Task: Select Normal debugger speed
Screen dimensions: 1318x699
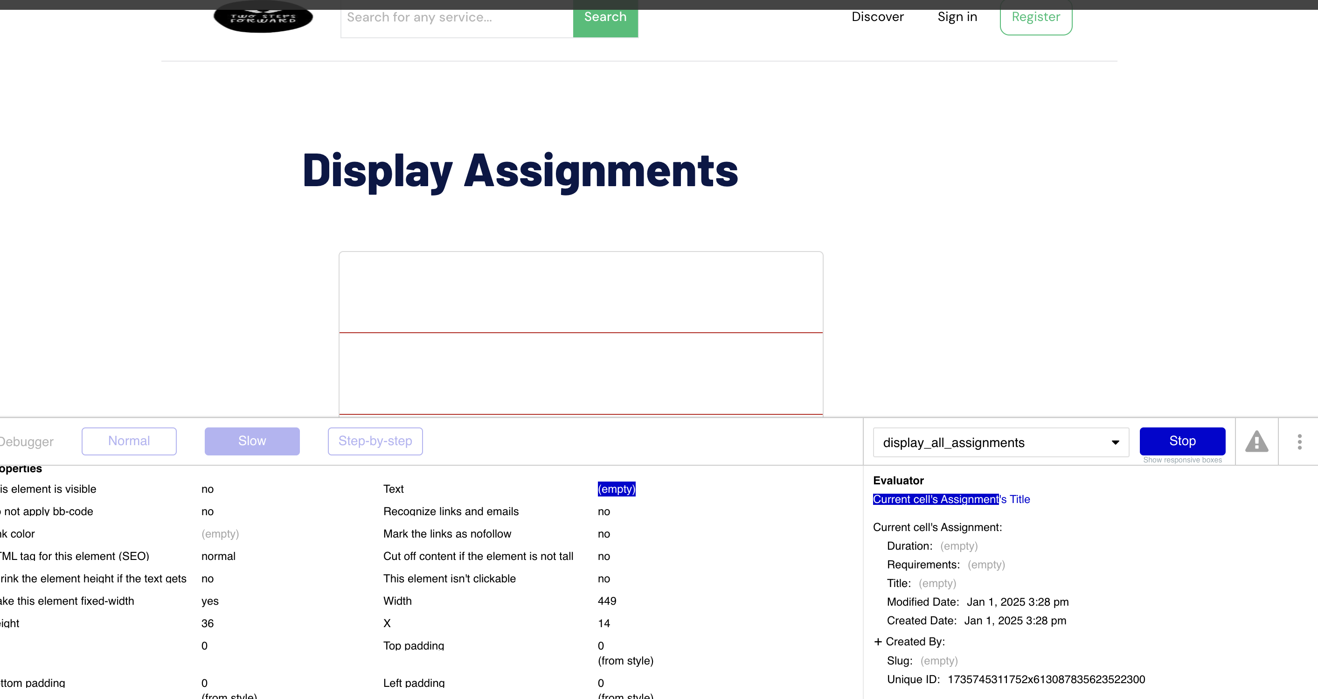Action: click(129, 441)
